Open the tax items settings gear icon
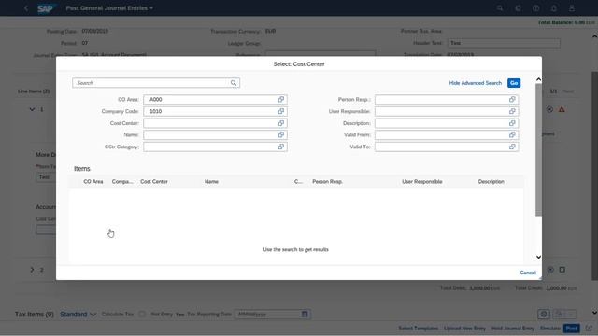This screenshot has height=336, width=598. [x=544, y=315]
